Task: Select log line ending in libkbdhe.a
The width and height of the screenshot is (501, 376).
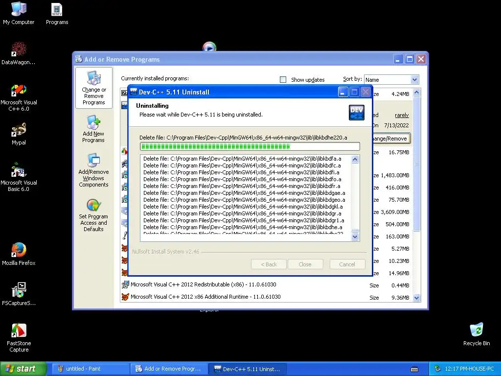Action: click(x=243, y=227)
